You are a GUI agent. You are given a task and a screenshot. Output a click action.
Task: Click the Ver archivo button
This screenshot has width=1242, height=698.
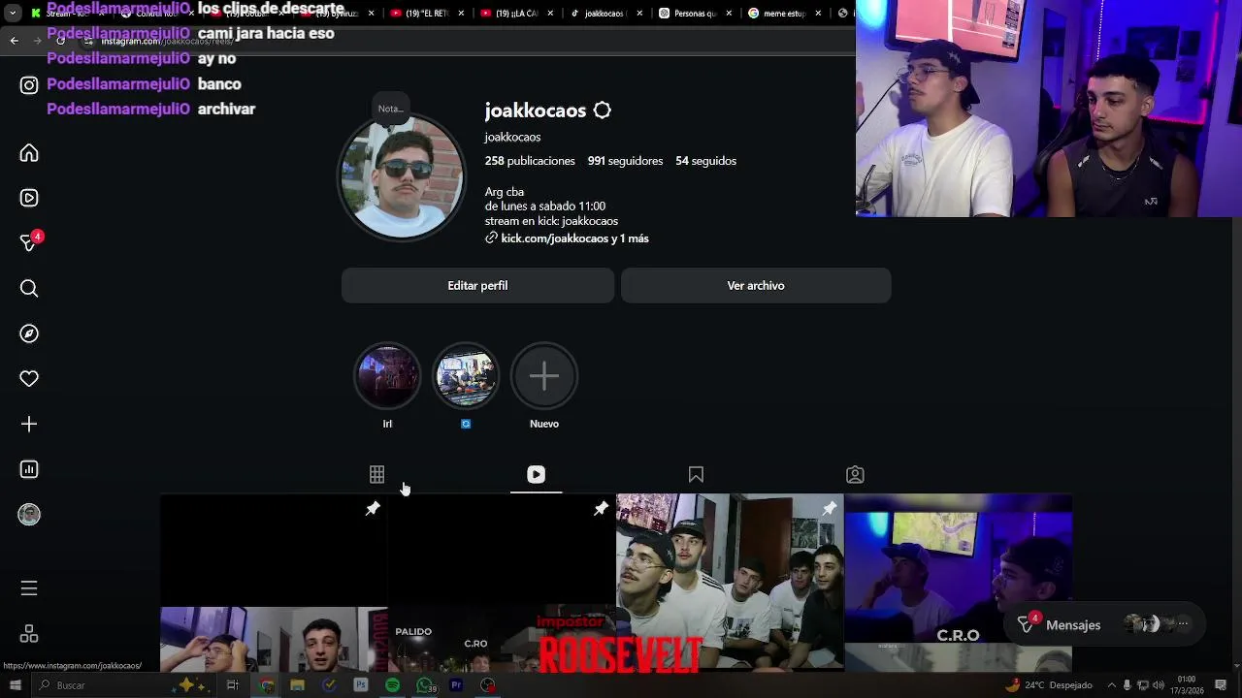[x=756, y=286]
